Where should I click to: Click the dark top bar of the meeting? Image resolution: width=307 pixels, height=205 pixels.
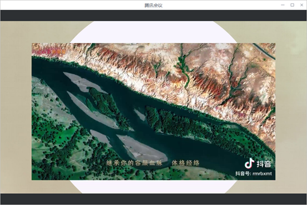pos(153,16)
